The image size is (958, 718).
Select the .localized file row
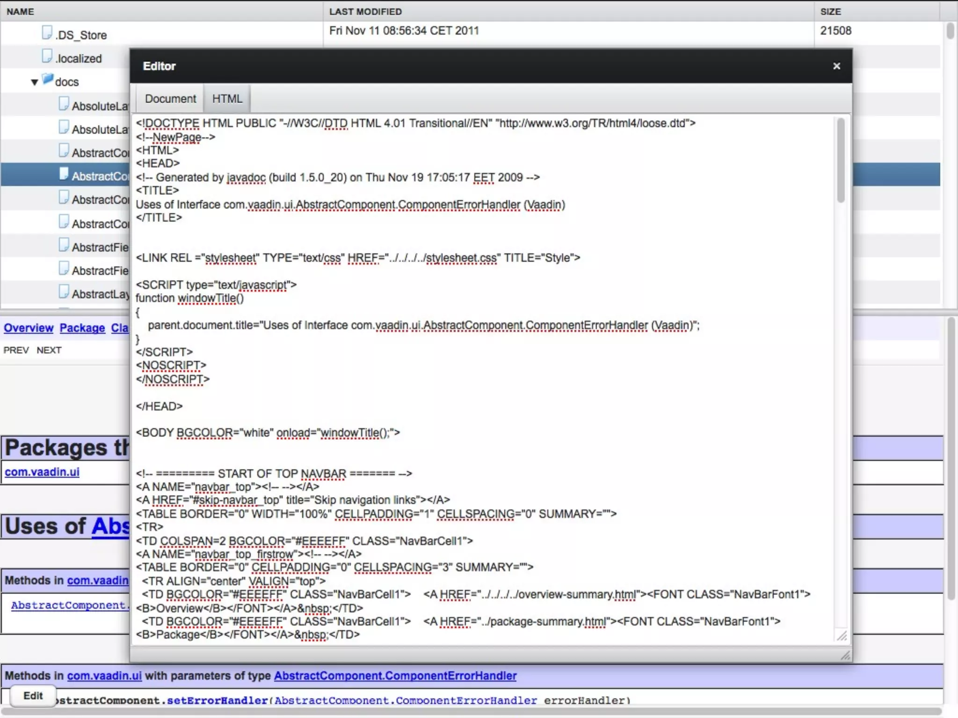click(65, 58)
